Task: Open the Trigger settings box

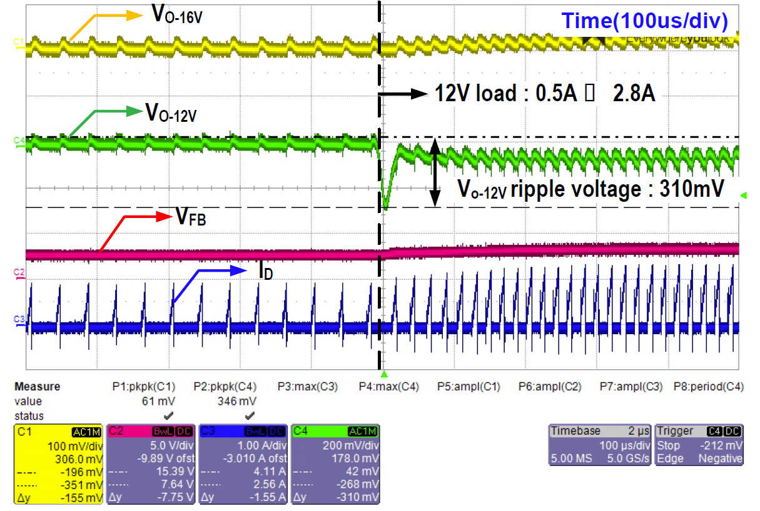Action: pyautogui.click(x=700, y=445)
